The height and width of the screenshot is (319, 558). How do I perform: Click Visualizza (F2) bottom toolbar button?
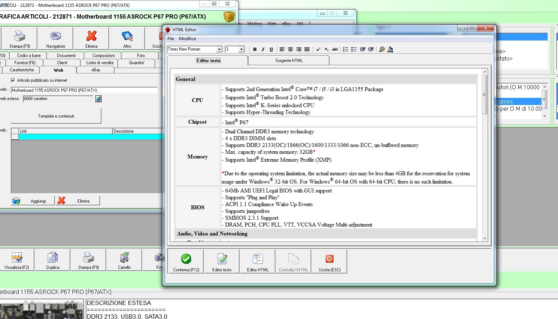pos(17,260)
